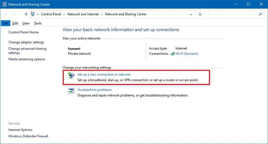
Task: Click the Wi-Fi signal bars icon
Action: click(172, 54)
